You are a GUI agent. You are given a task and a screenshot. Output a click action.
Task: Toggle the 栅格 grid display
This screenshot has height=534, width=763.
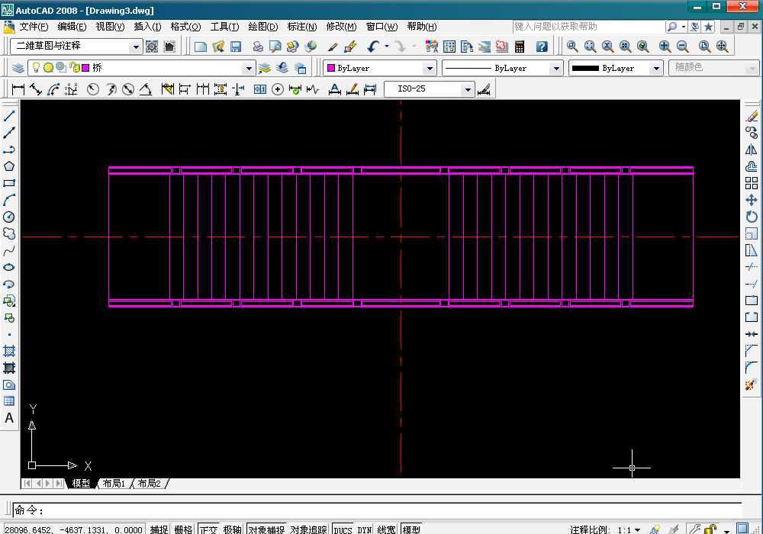[x=183, y=529]
